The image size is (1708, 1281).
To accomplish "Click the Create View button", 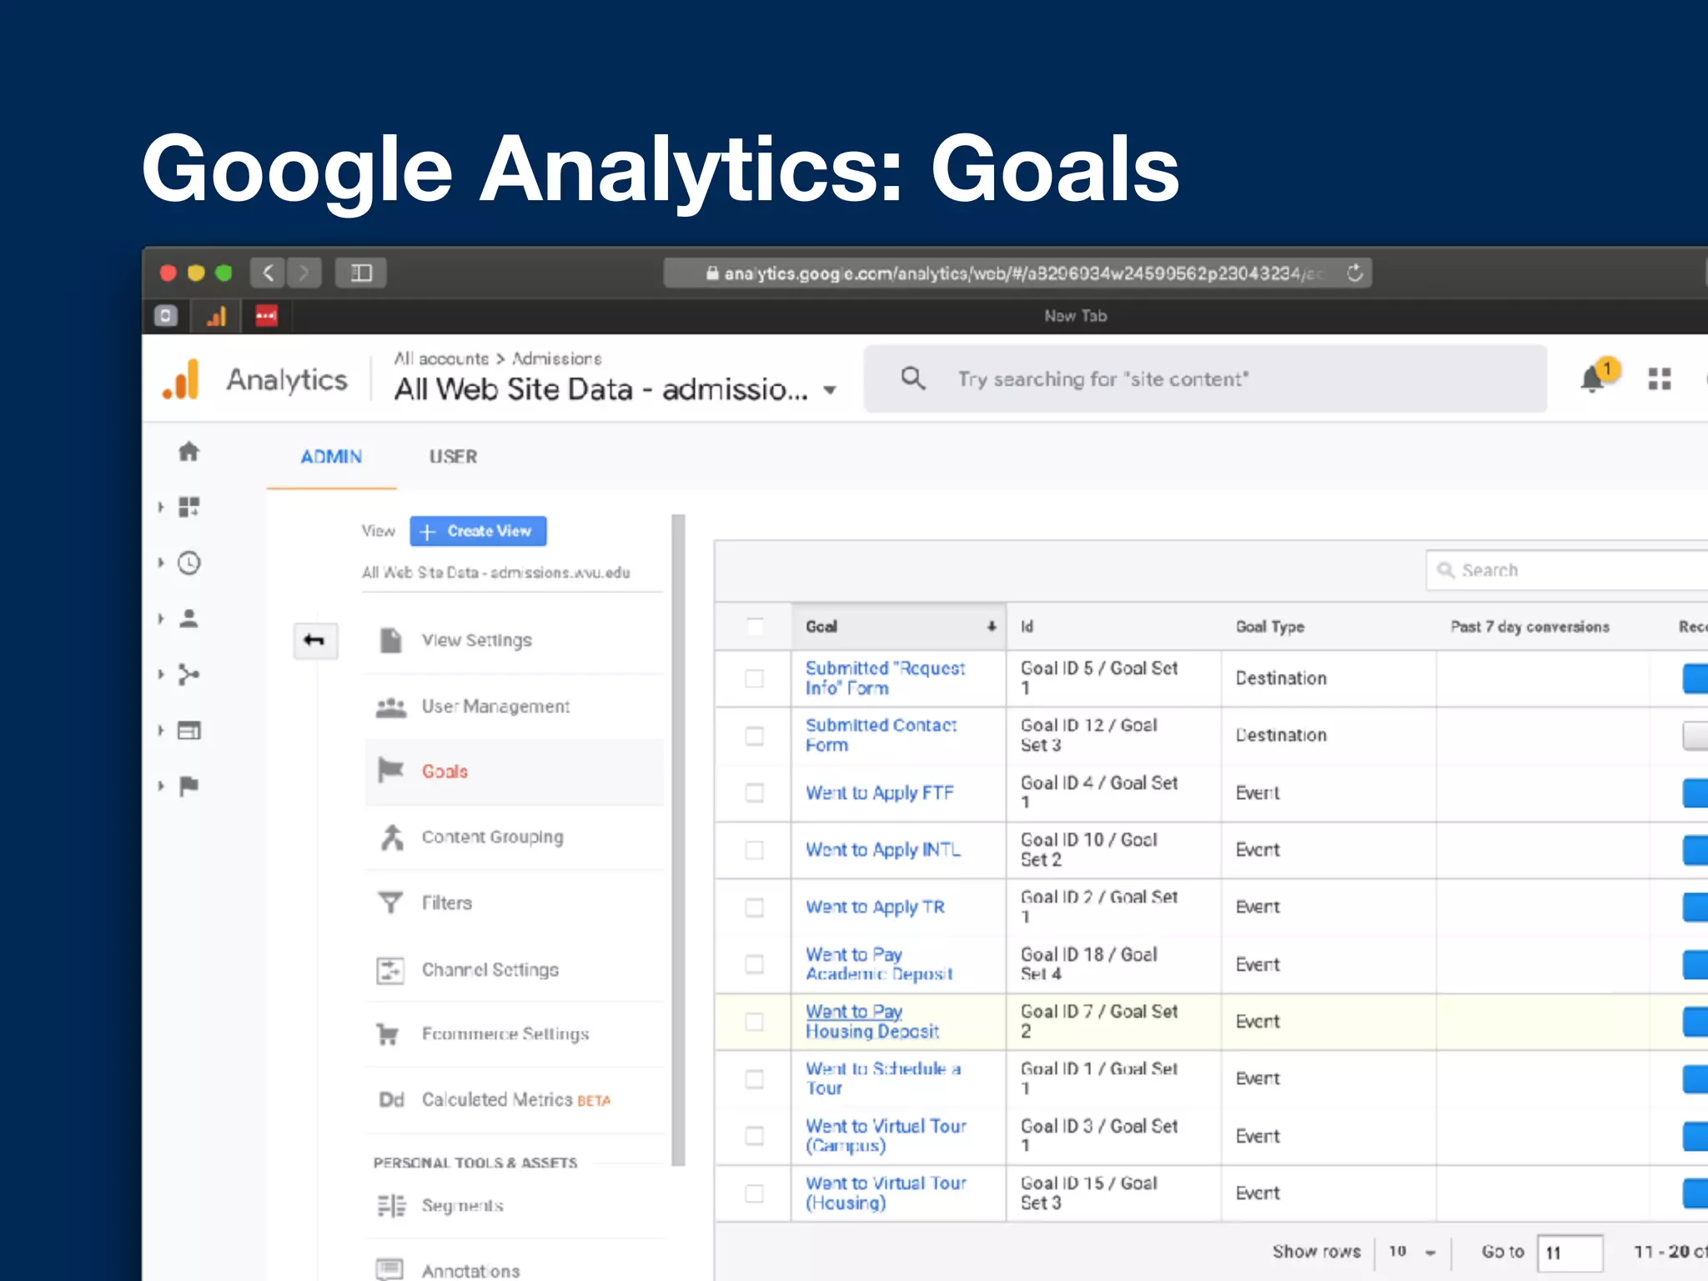I will (x=478, y=531).
